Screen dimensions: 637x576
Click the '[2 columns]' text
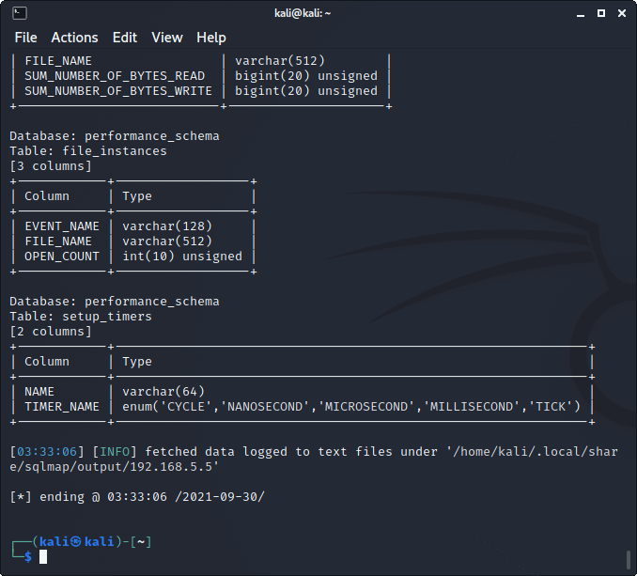point(51,332)
